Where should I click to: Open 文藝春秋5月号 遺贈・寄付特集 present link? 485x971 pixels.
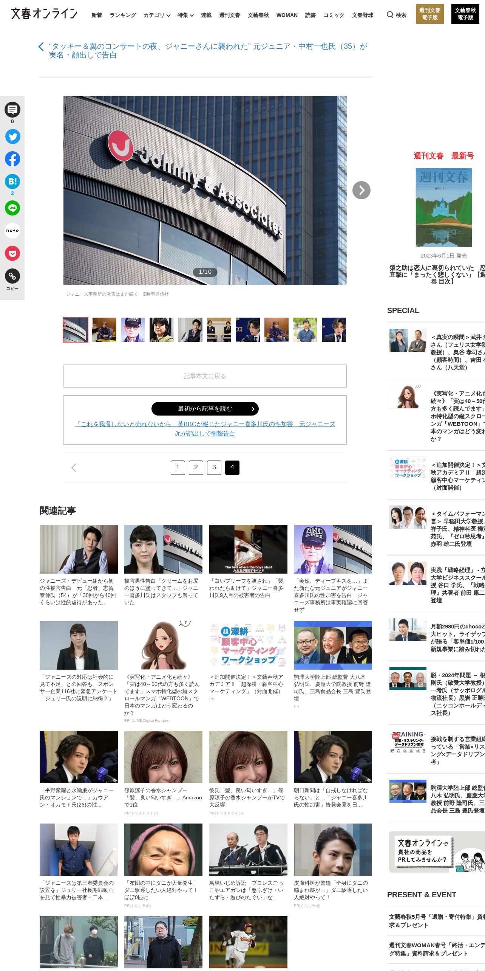point(437,921)
